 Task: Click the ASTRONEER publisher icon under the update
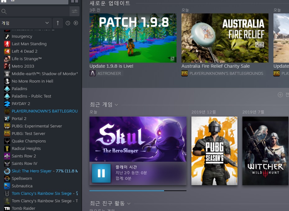[93, 74]
